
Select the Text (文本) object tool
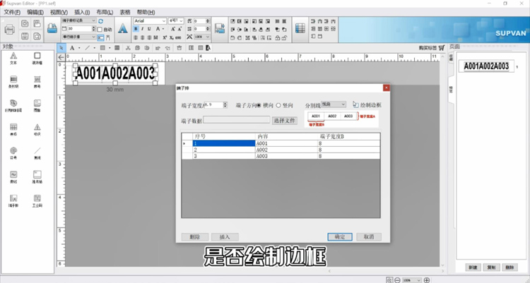tap(13, 57)
